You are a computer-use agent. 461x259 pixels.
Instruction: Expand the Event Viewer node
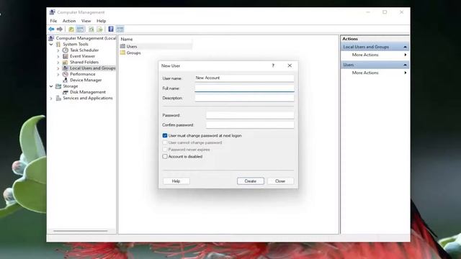coord(58,56)
